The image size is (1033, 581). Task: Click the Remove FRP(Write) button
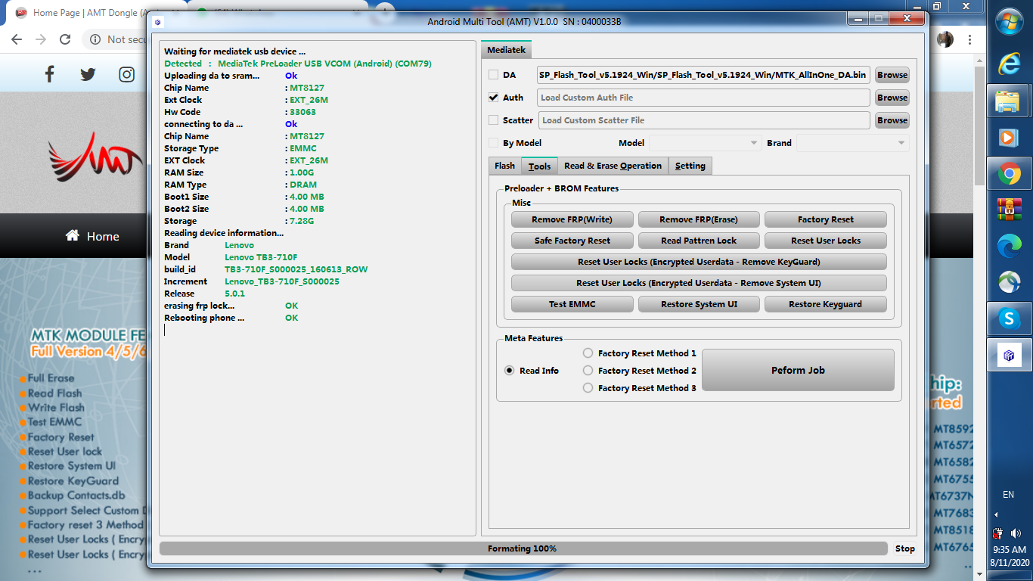coord(572,219)
